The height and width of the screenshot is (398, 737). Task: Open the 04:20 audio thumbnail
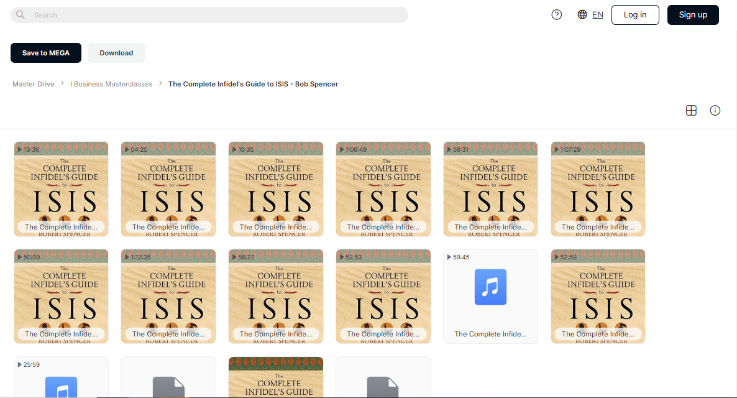pyautogui.click(x=168, y=189)
